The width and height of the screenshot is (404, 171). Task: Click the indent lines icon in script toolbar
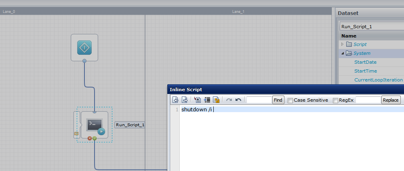click(x=207, y=100)
